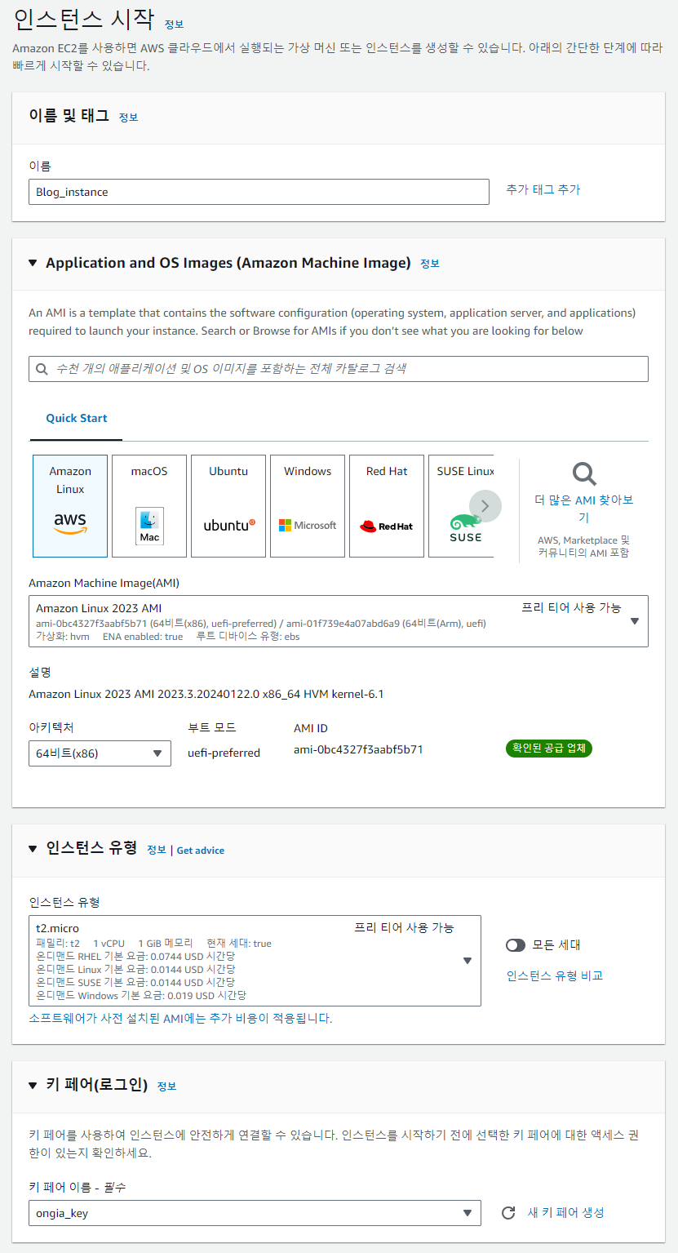The height and width of the screenshot is (1253, 678).
Task: Refresh the key pair list icon
Action: tap(508, 1213)
